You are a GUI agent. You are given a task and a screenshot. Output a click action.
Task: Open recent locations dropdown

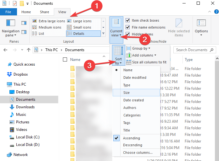[22, 50]
